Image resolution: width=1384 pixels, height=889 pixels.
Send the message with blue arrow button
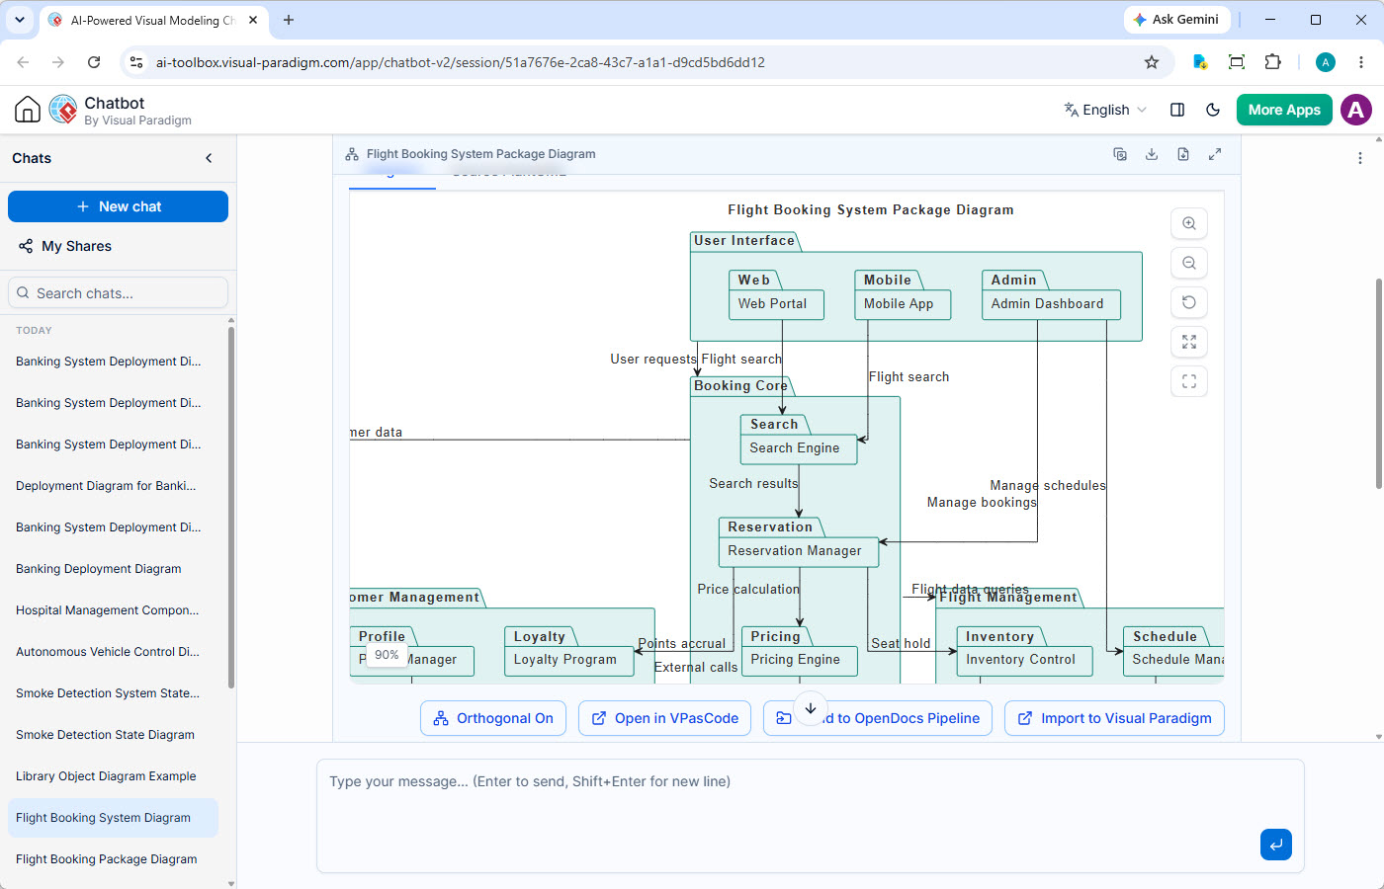(x=1276, y=845)
